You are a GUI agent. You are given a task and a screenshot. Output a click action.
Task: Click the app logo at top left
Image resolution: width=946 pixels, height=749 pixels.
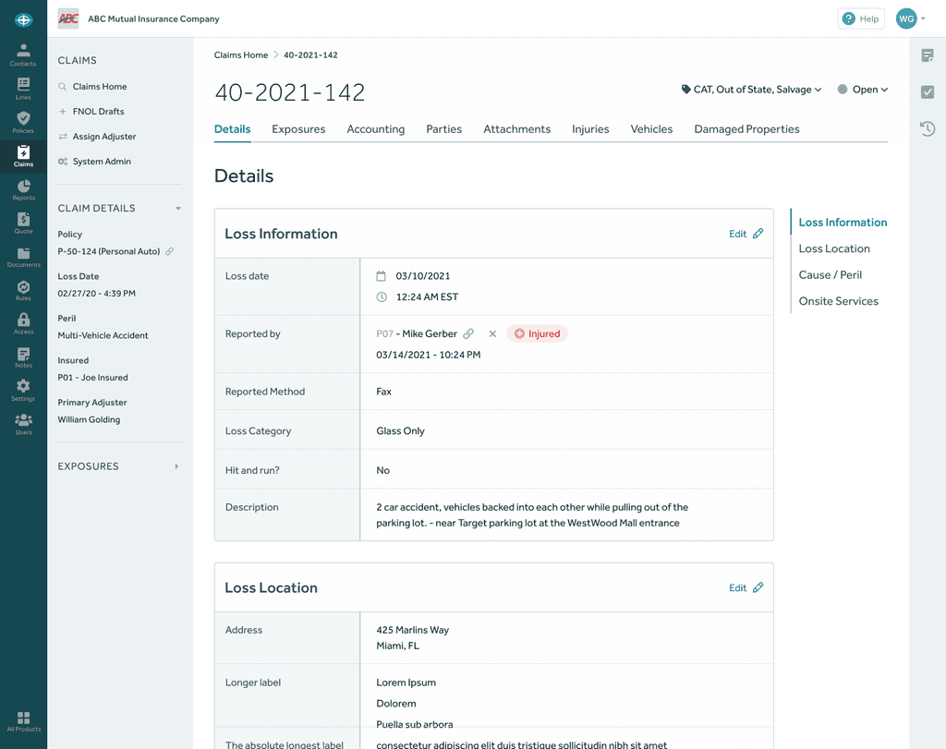point(23,20)
